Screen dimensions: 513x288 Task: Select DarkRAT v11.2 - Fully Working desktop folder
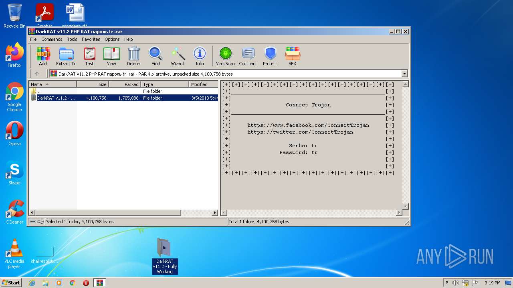(x=165, y=256)
